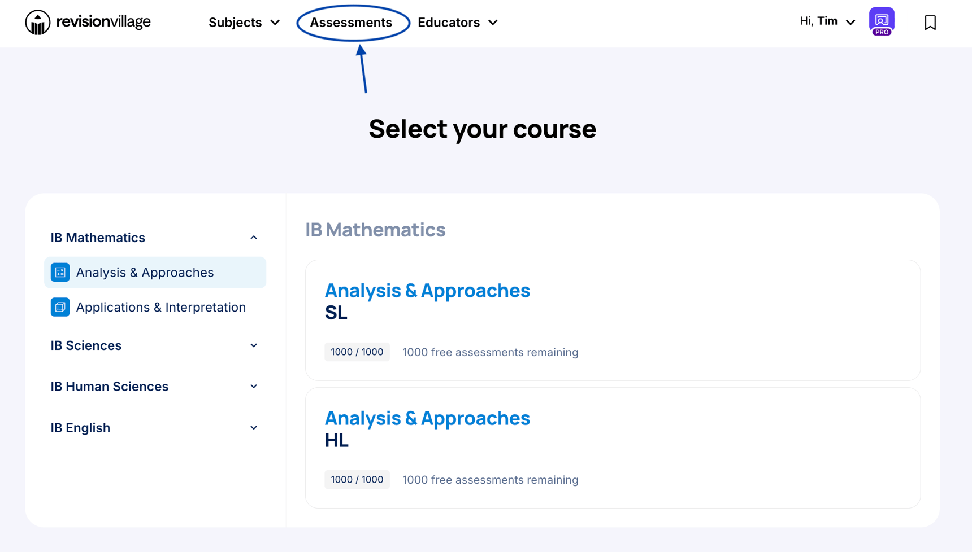The width and height of the screenshot is (972, 552).
Task: Click the revisionvillage wordmark text
Action: (103, 22)
